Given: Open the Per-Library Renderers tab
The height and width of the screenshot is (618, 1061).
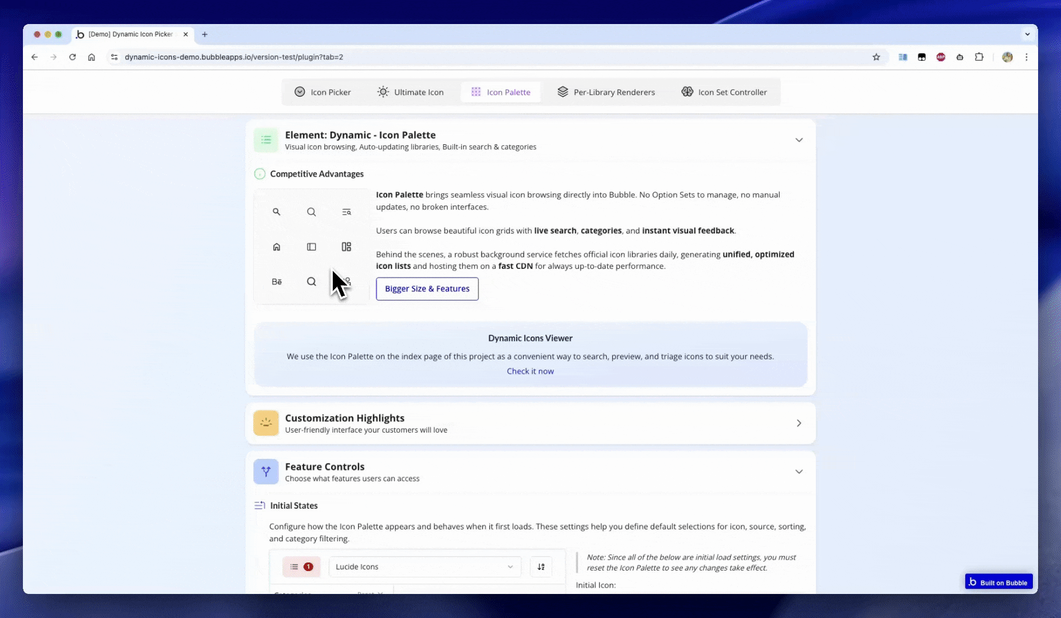Looking at the screenshot, I should pyautogui.click(x=606, y=92).
